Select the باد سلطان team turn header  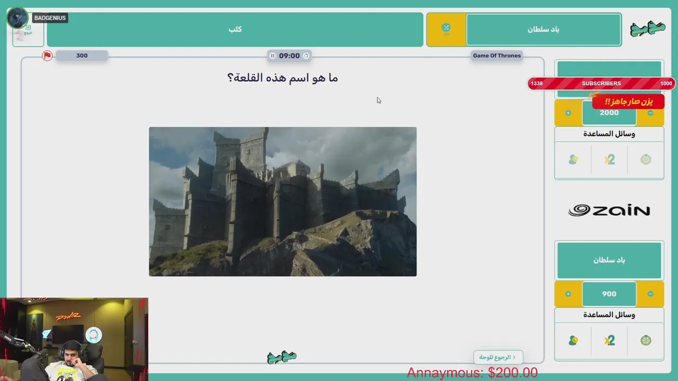(543, 30)
